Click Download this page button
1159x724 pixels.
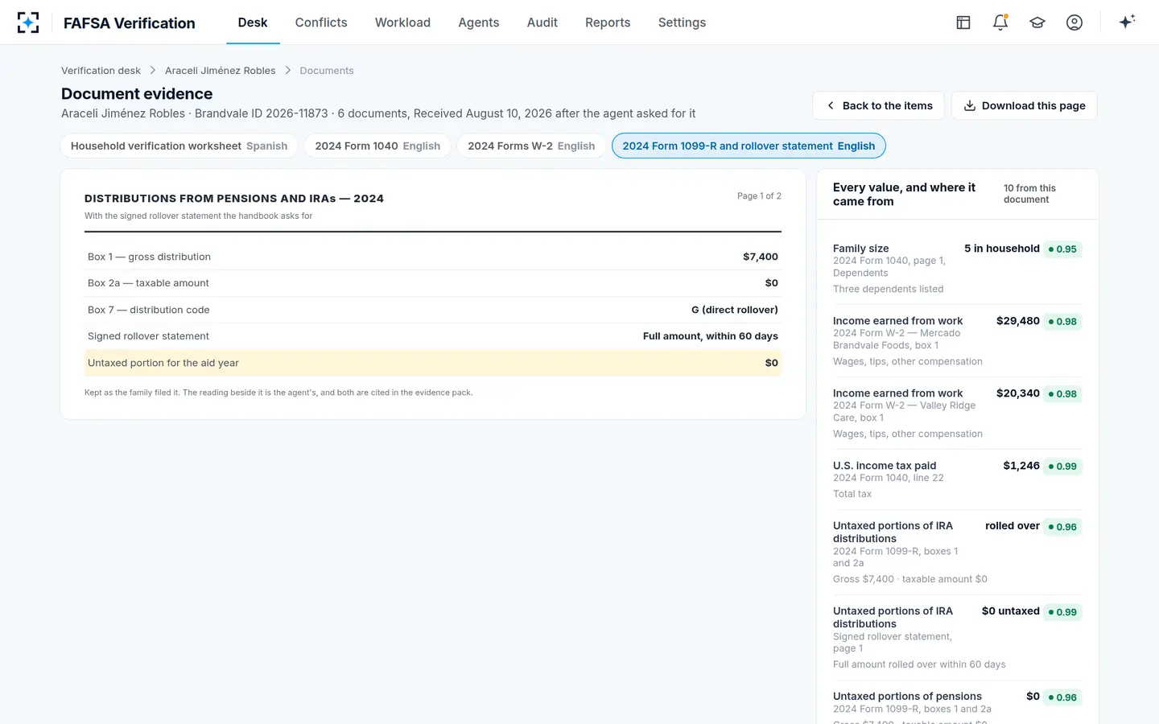tap(1025, 105)
